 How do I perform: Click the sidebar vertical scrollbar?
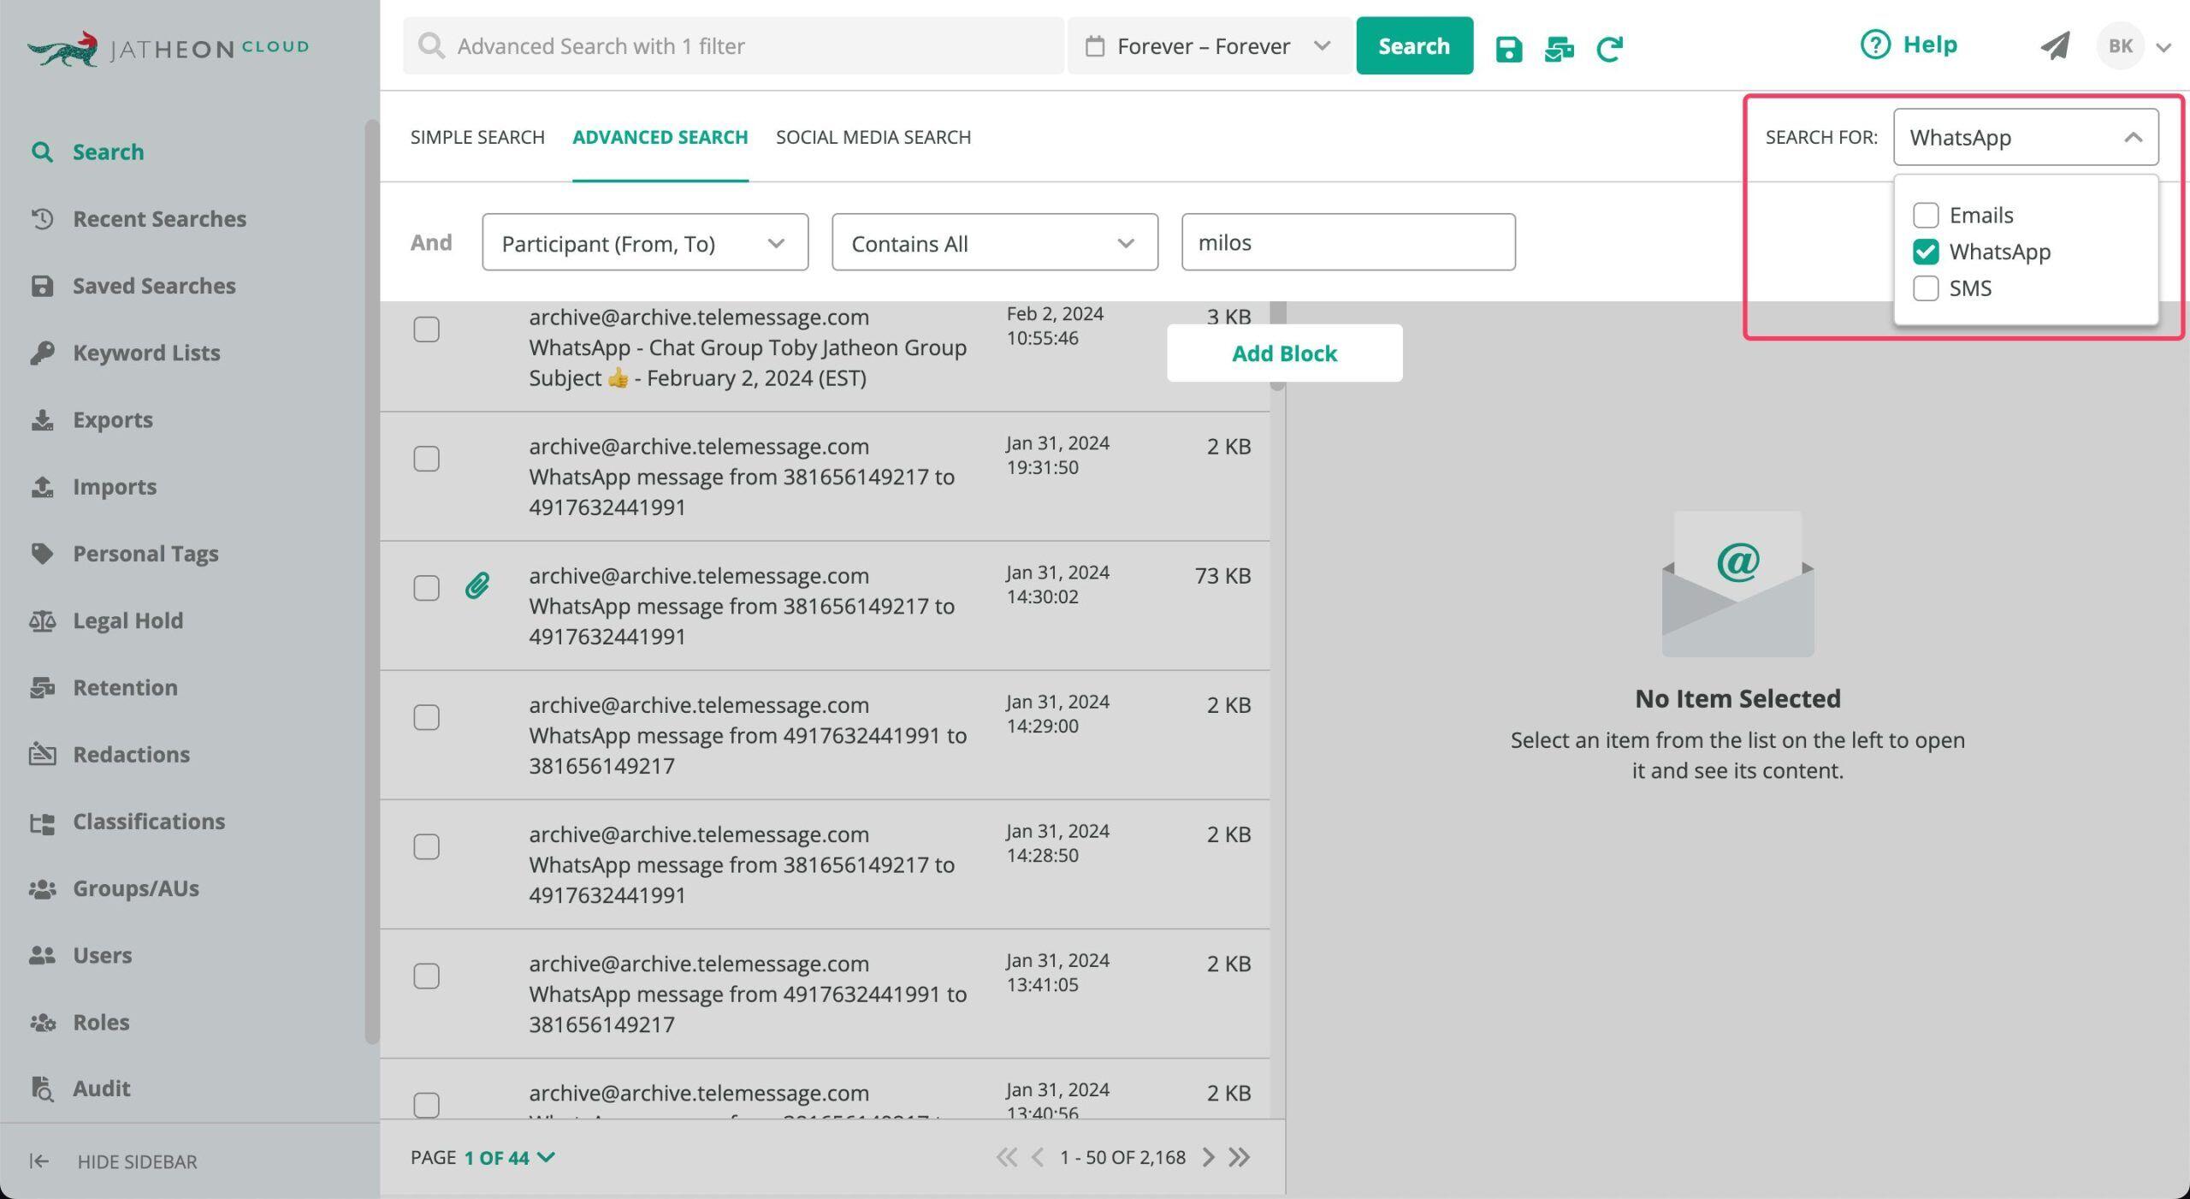371,582
